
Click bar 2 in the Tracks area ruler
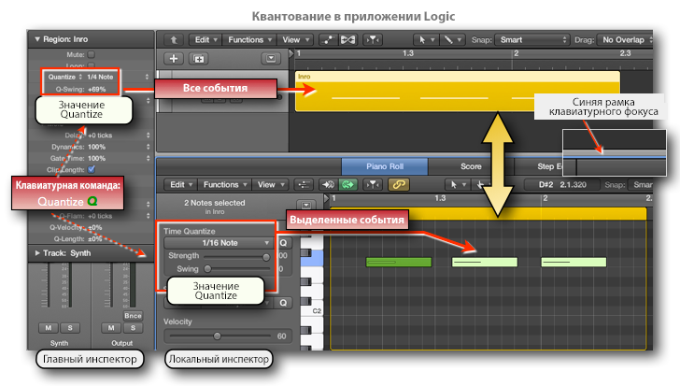click(516, 53)
